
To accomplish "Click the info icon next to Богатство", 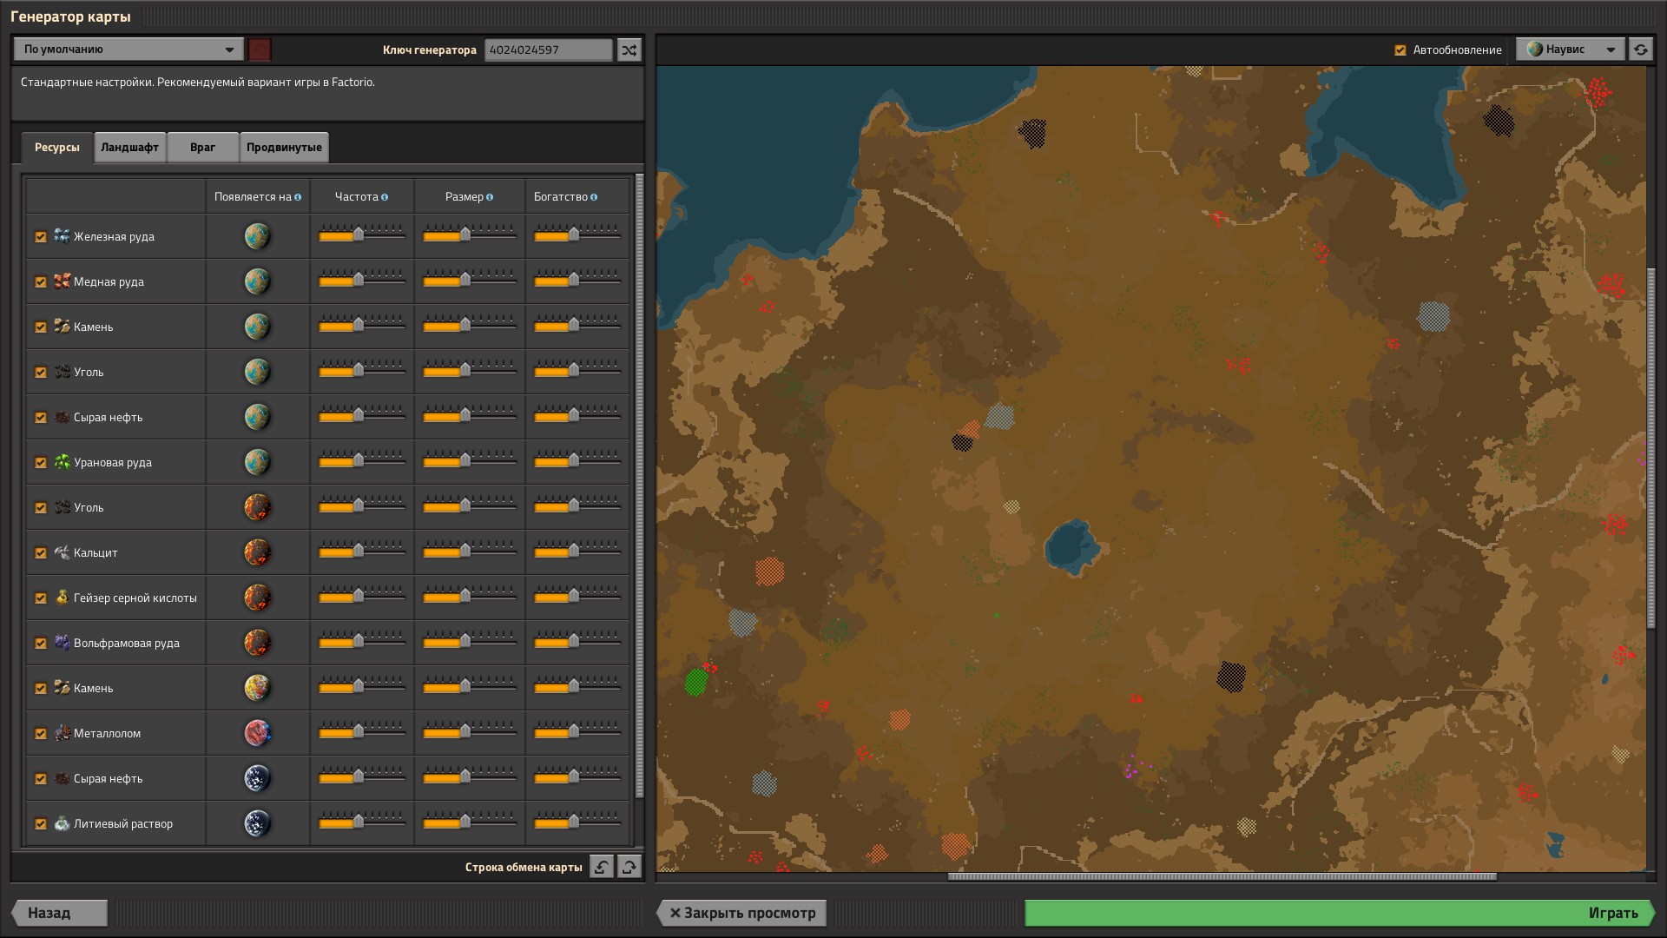I will (x=594, y=197).
